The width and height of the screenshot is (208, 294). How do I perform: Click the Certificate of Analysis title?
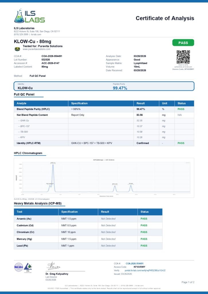coord(165,18)
